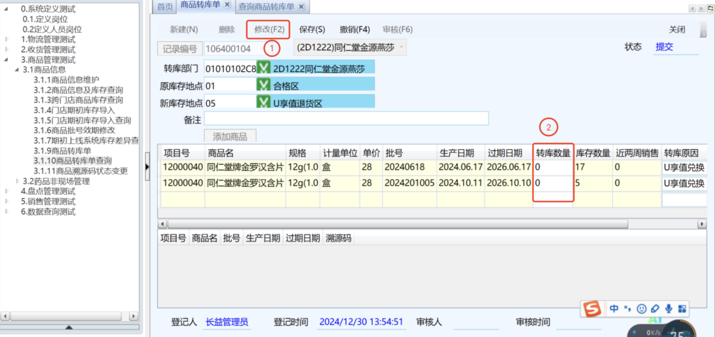
Task: Click the 记录编号 button
Action: 179,48
